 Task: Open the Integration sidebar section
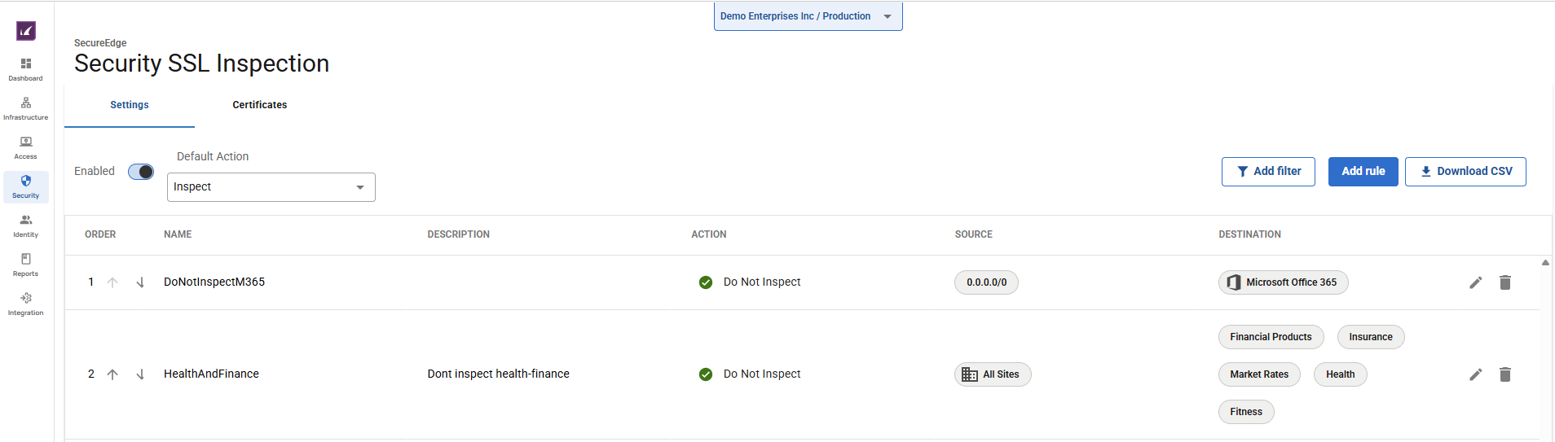pos(26,303)
